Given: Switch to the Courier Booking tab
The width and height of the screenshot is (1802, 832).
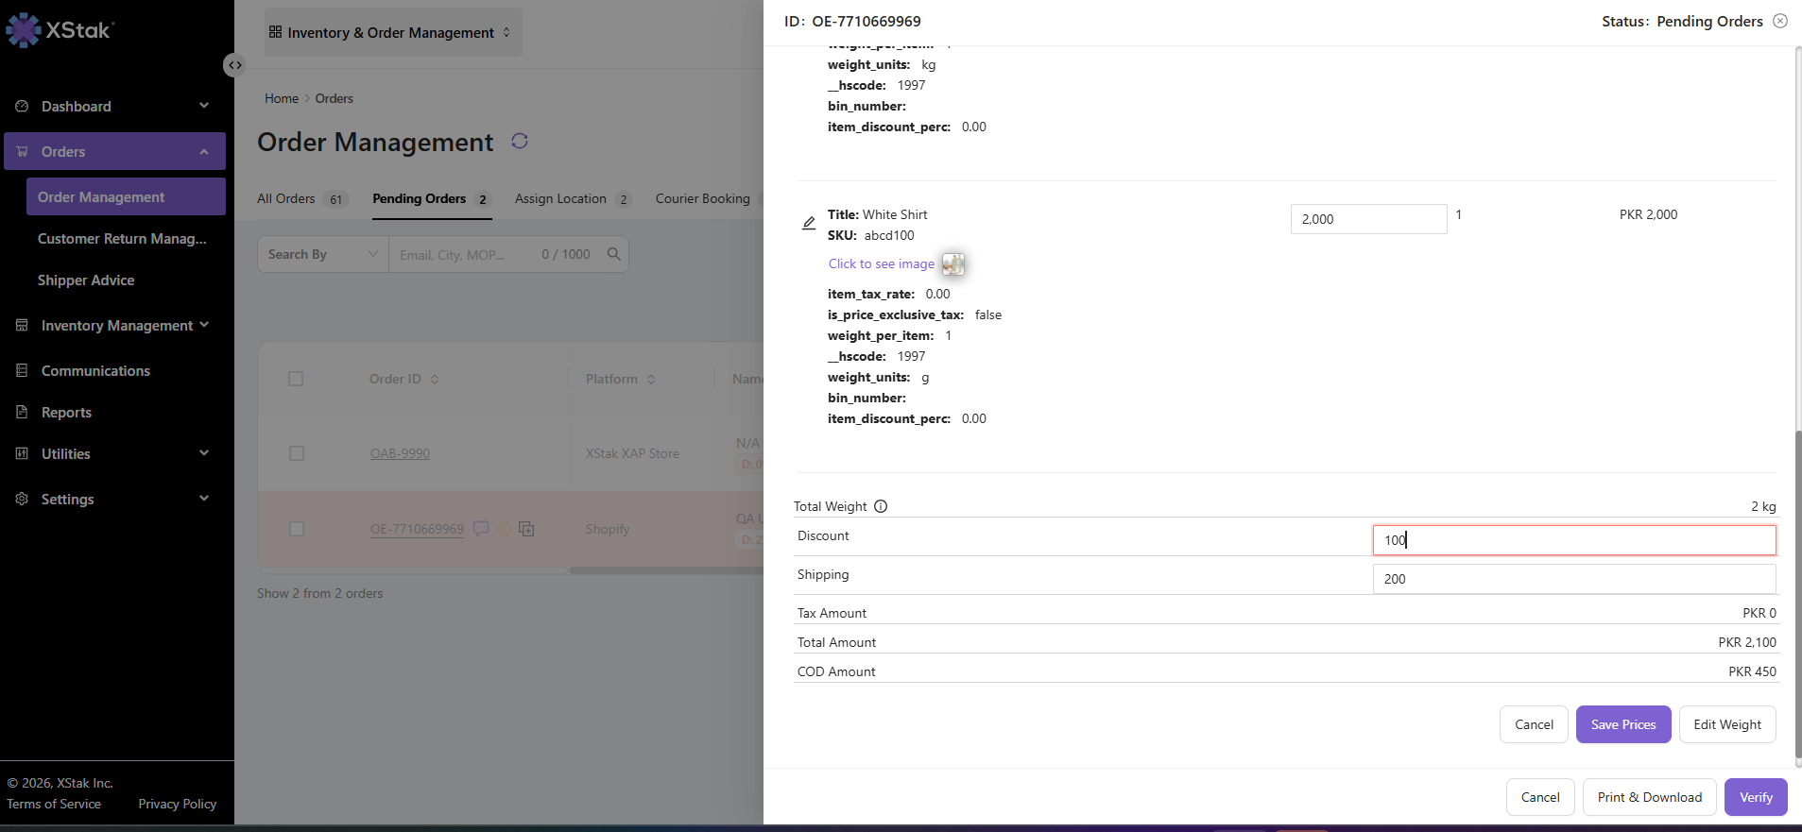Looking at the screenshot, I should point(703,198).
